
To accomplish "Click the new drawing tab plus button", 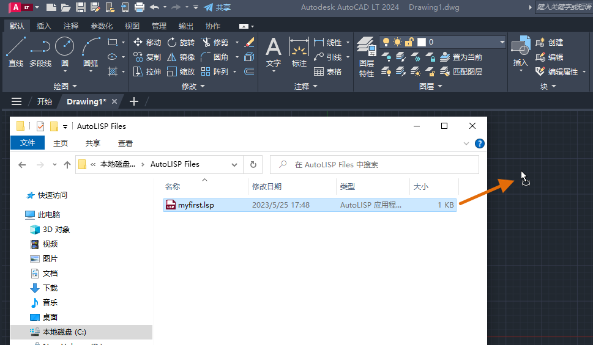I will tap(134, 101).
